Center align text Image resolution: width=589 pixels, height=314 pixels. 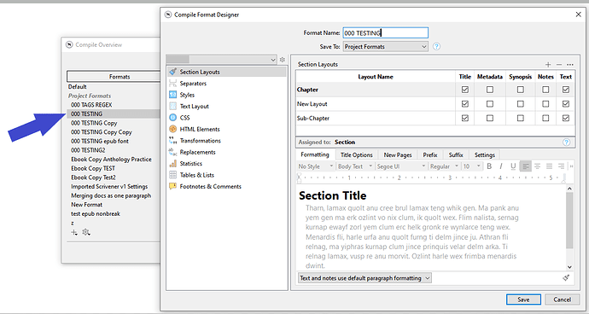[538, 166]
